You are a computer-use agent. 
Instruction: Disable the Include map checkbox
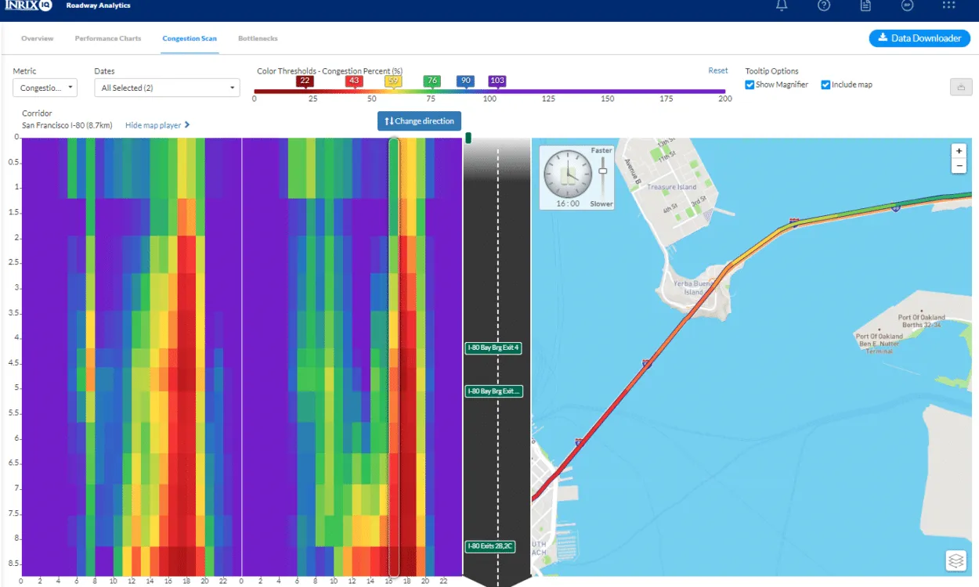pos(825,85)
